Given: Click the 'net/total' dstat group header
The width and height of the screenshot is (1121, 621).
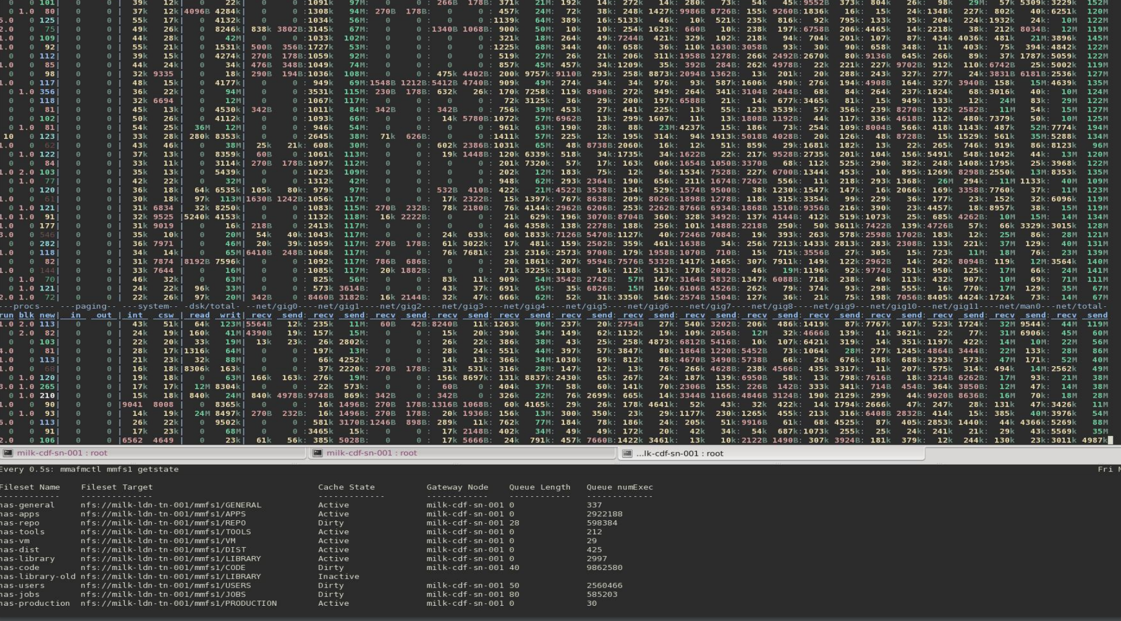Looking at the screenshot, I should 1078,306.
